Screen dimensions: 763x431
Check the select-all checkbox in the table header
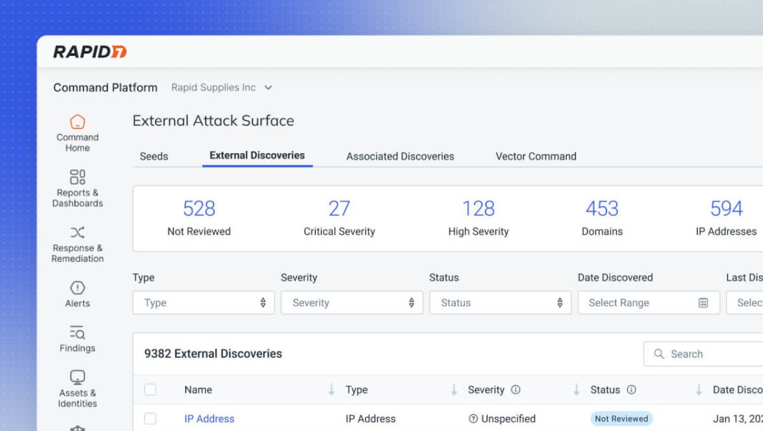150,390
